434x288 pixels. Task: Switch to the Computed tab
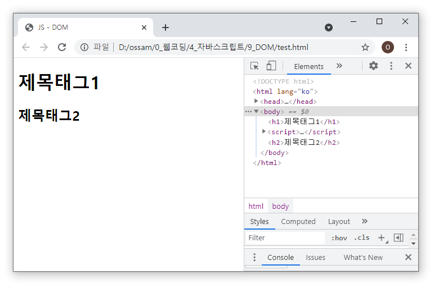298,221
